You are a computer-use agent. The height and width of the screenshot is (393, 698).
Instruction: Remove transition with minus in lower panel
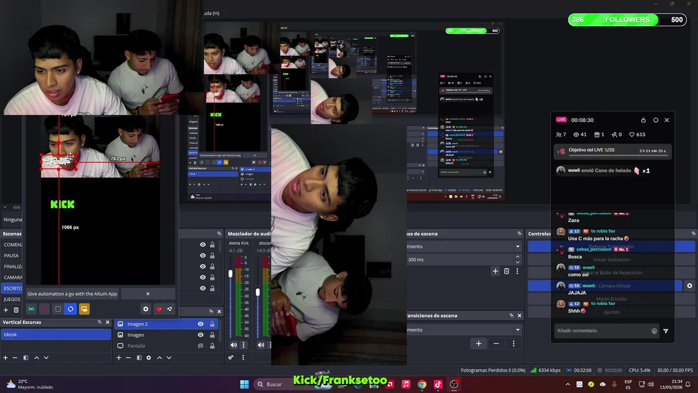[x=496, y=343]
